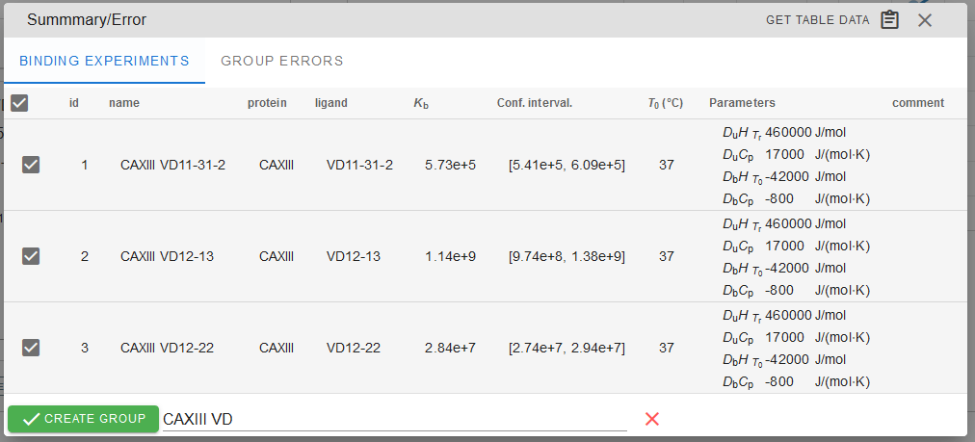Close the Summary/Error dialog
This screenshot has height=442, width=975.
(x=925, y=20)
